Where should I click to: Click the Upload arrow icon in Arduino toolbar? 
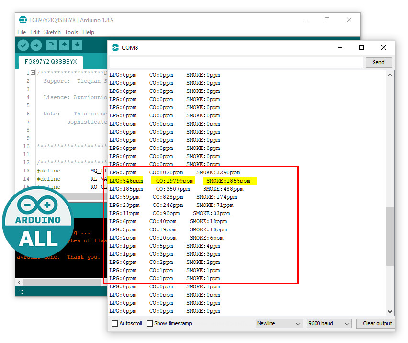(36, 46)
